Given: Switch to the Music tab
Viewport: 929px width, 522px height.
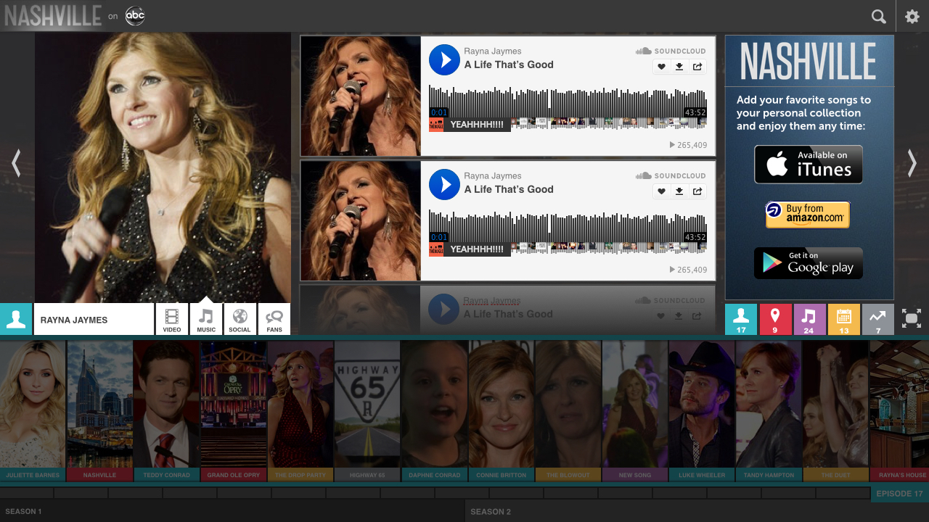Looking at the screenshot, I should pos(206,319).
